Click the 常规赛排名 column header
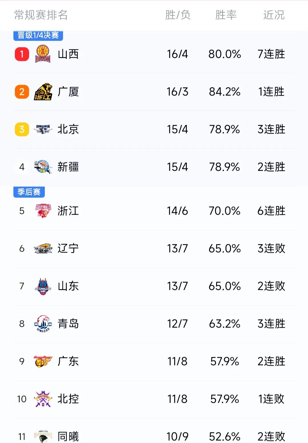Image resolution: width=308 pixels, height=443 pixels. click(41, 15)
